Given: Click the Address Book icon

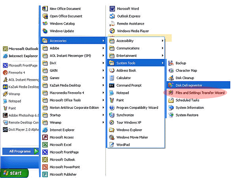Looking at the screenshot, I should [x=111, y=70].
